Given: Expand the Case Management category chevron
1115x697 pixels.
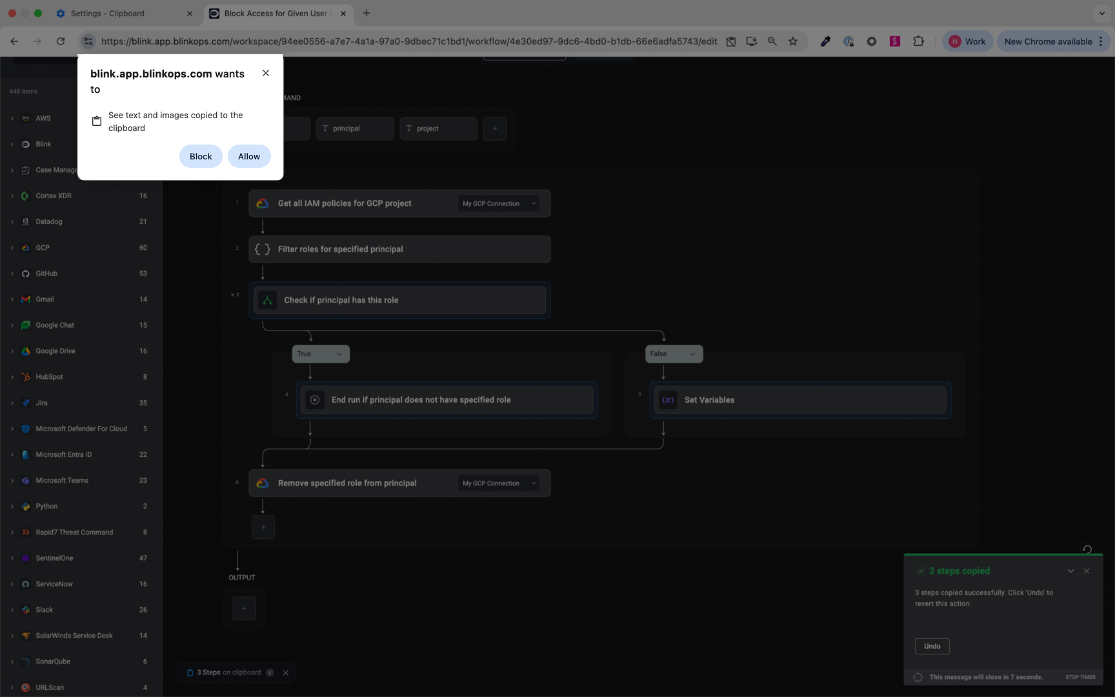Looking at the screenshot, I should coord(12,170).
